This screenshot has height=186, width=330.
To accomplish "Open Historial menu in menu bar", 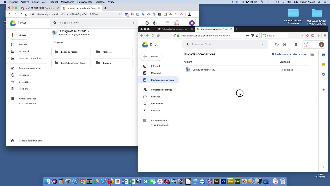I will point(53,2).
